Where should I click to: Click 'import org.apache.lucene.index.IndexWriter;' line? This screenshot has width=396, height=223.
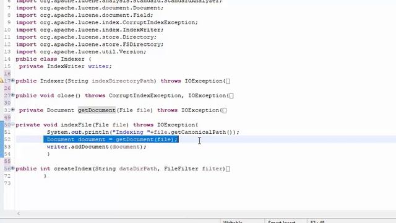90,30
